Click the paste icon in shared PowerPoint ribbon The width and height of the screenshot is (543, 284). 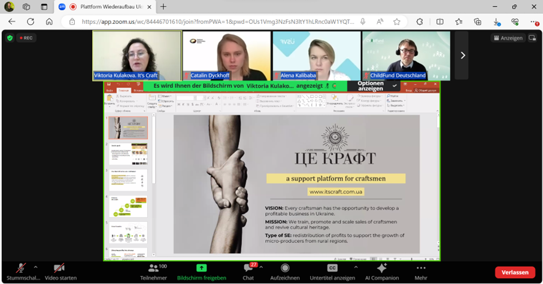110,99
